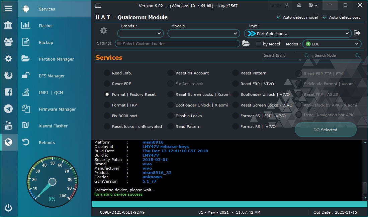Screen dimensions: 368x217
Task: Select Disable Locks option
Action: pos(171,116)
